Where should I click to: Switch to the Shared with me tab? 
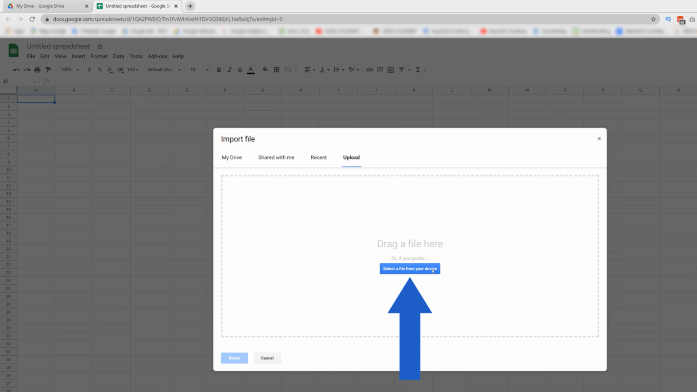pos(276,157)
